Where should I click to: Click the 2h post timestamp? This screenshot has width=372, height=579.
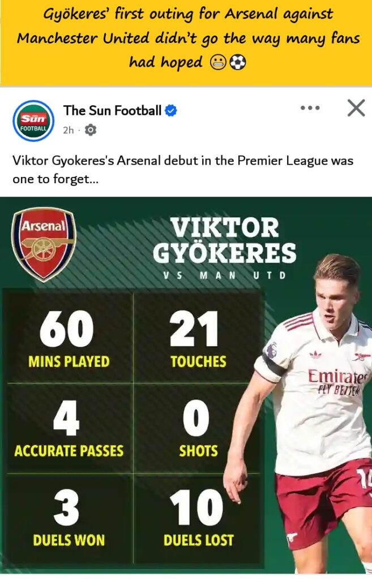(x=68, y=131)
